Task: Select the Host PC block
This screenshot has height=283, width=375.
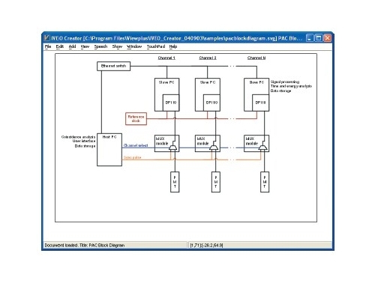Action: 109,150
